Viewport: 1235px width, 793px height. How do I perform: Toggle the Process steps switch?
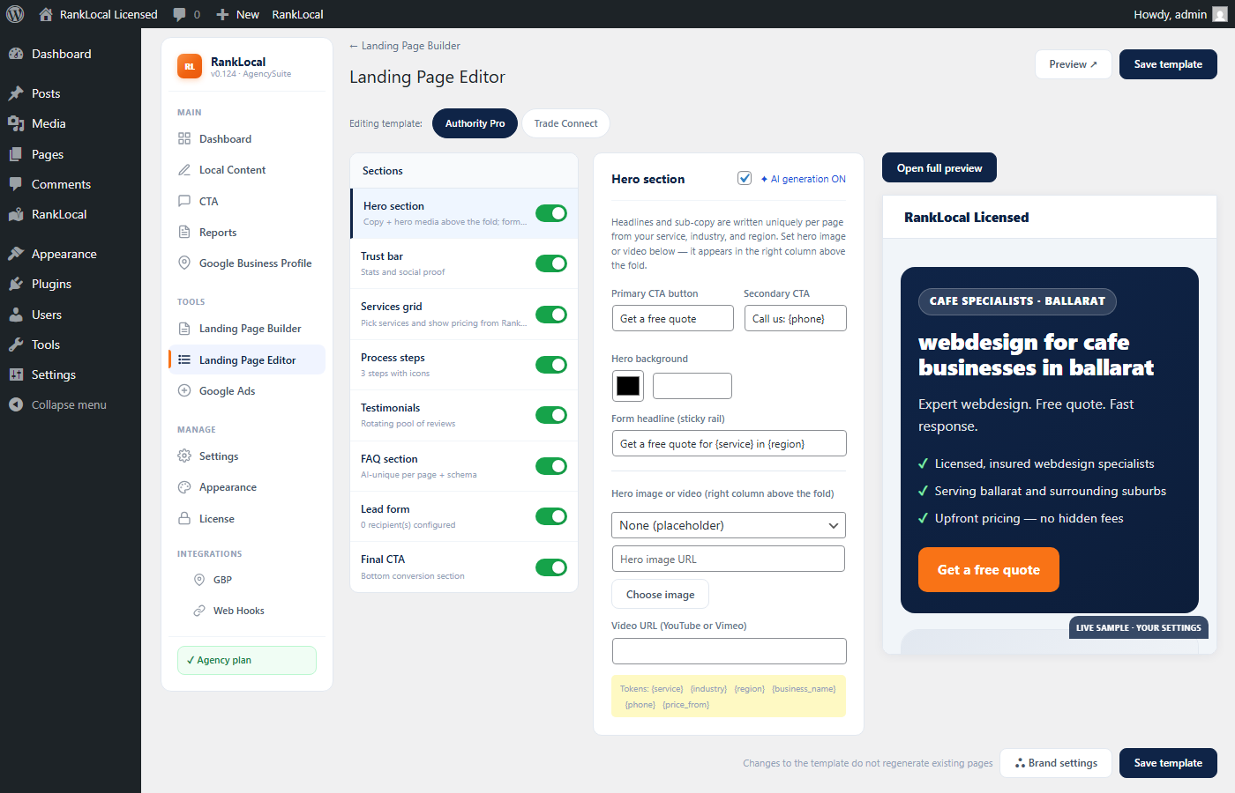[x=551, y=365]
